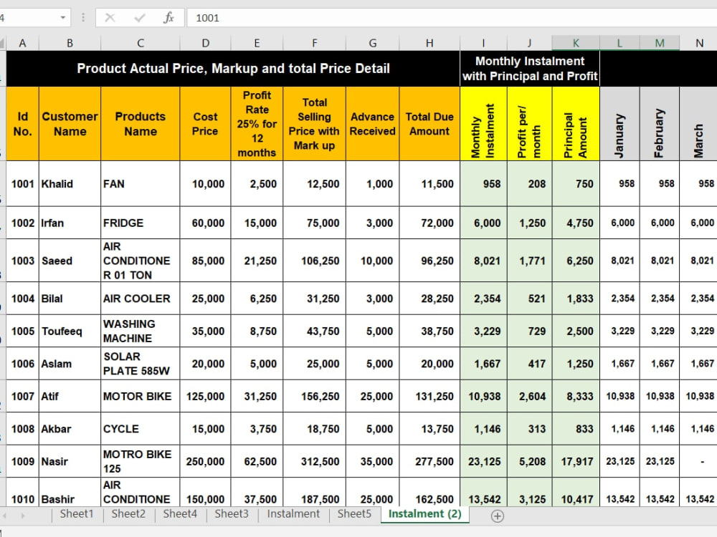
Task: Select advance received 10,000 cell
Action: [373, 261]
